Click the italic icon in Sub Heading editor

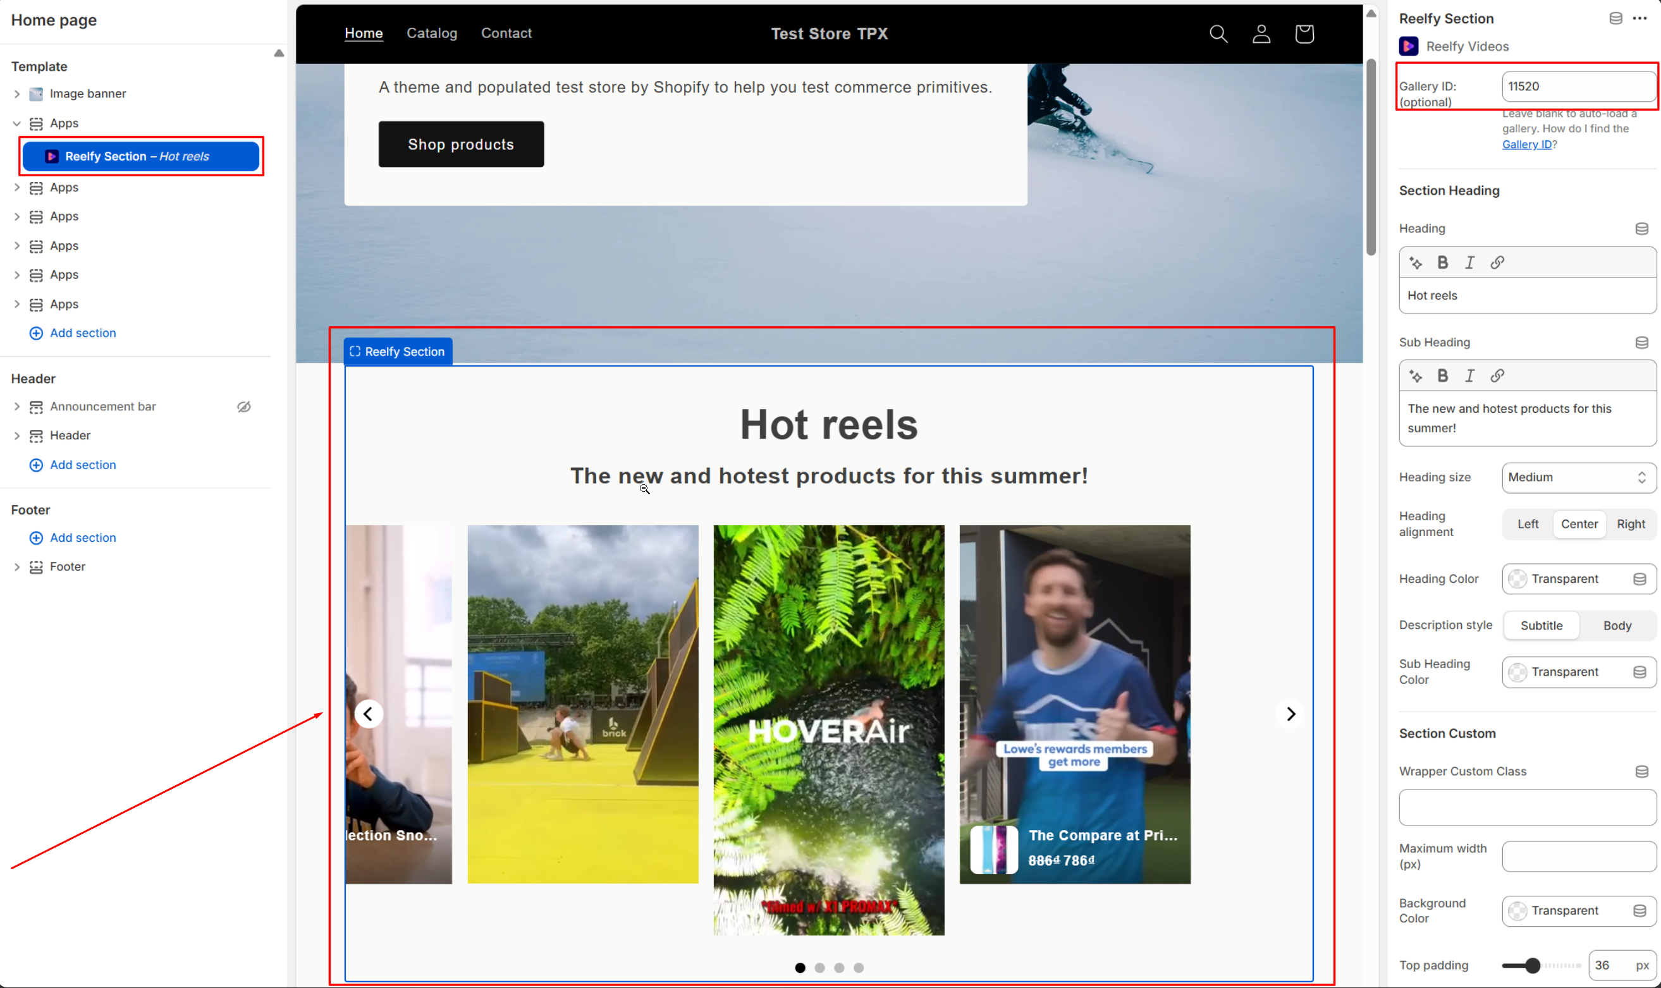click(x=1469, y=375)
